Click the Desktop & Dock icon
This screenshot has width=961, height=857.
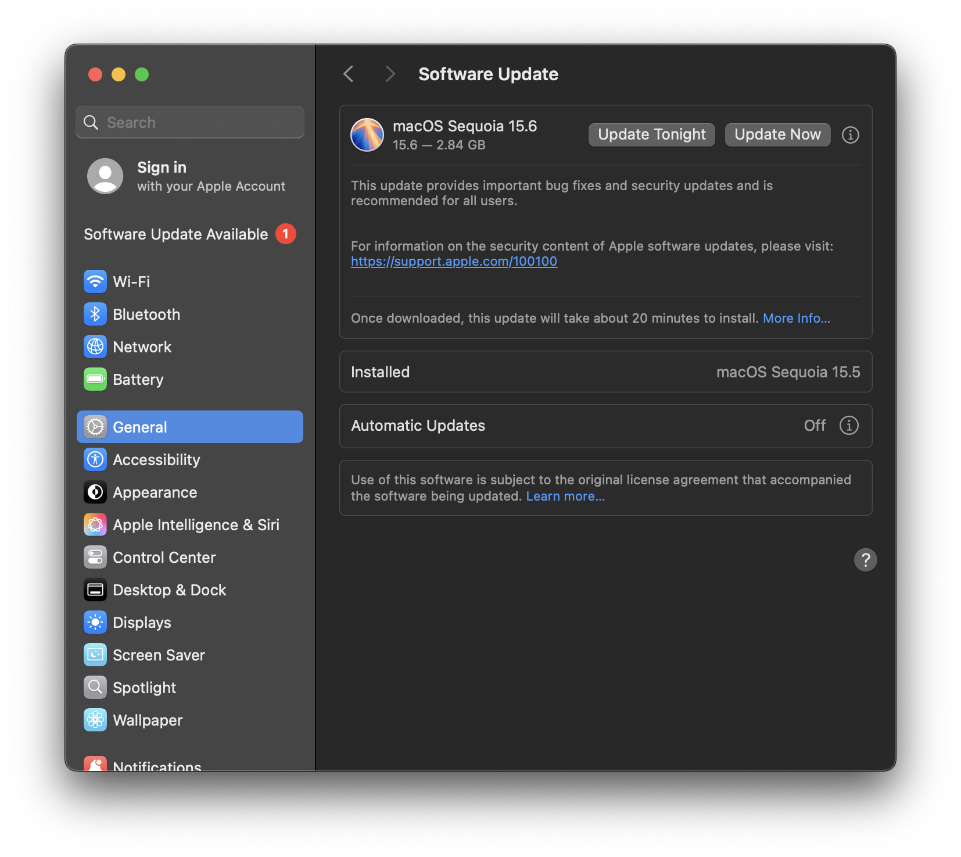click(x=95, y=590)
